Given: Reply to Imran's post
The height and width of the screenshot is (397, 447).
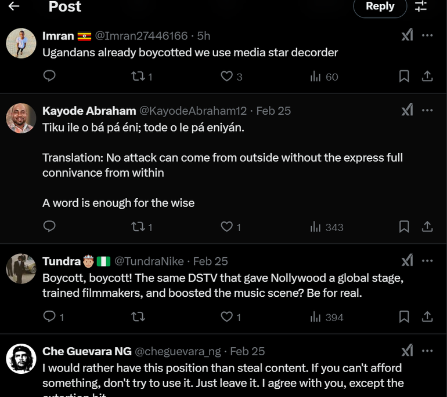Looking at the screenshot, I should coord(49,76).
